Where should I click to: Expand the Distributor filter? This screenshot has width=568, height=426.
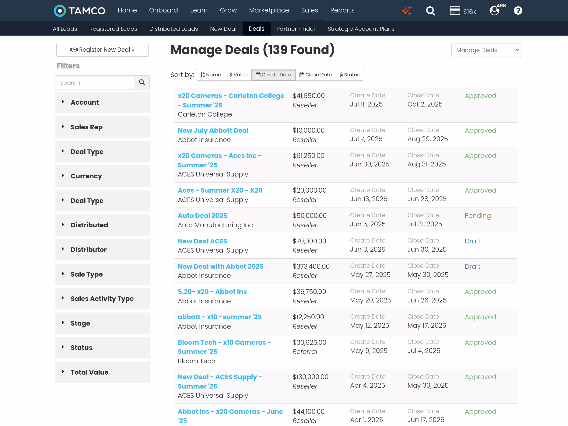click(x=102, y=250)
